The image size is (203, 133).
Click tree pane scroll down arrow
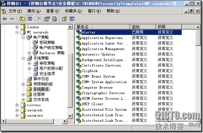70,116
